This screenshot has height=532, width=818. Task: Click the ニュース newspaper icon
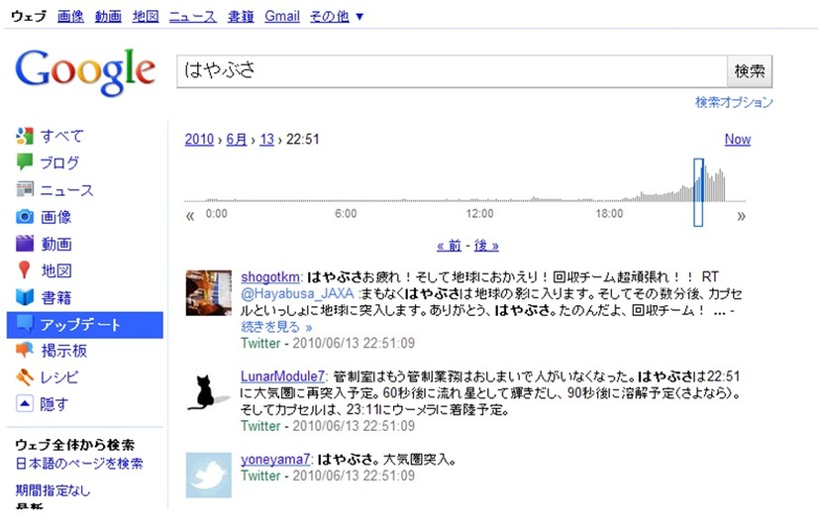(x=25, y=189)
